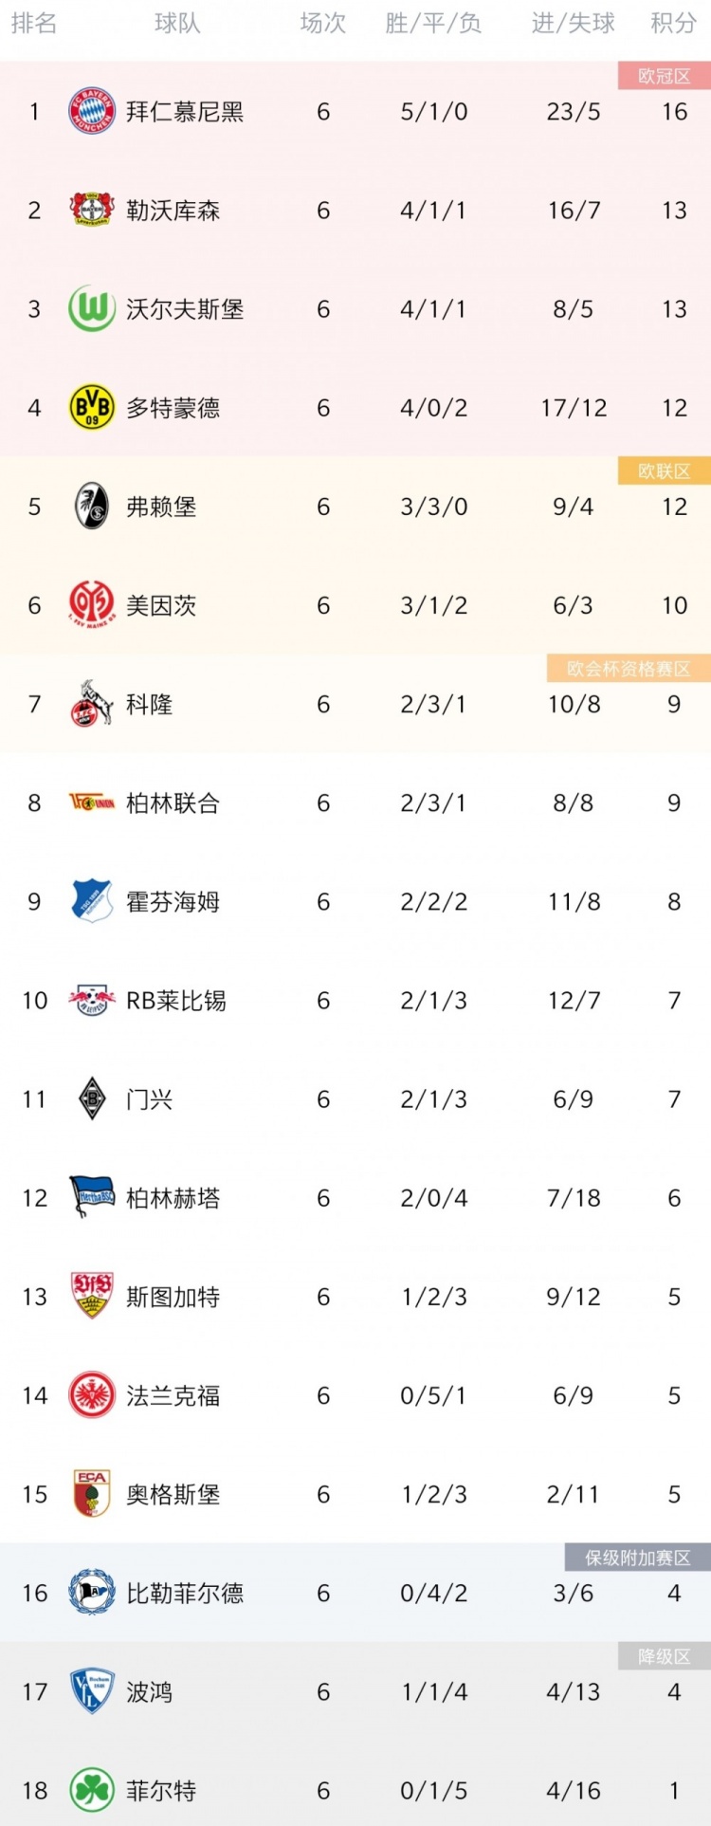Click the 积分 column header
The width and height of the screenshot is (711, 1826).
coord(674,24)
